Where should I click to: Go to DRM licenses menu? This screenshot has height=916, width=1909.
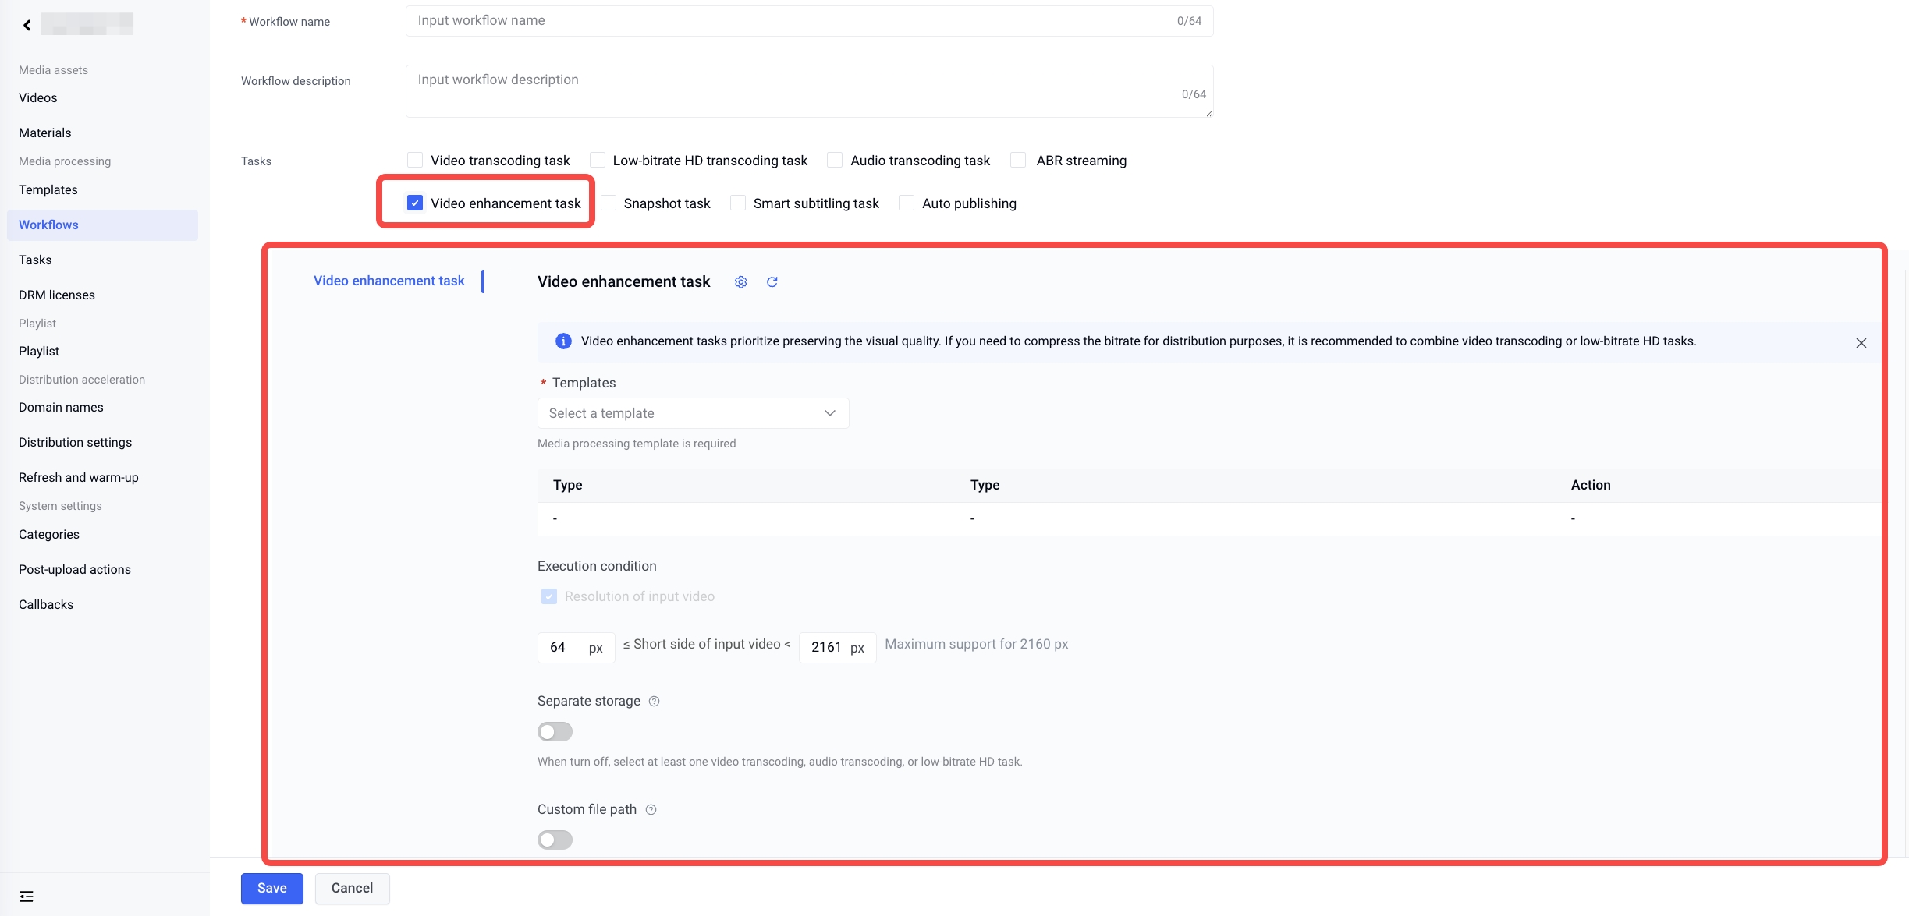[x=57, y=295]
